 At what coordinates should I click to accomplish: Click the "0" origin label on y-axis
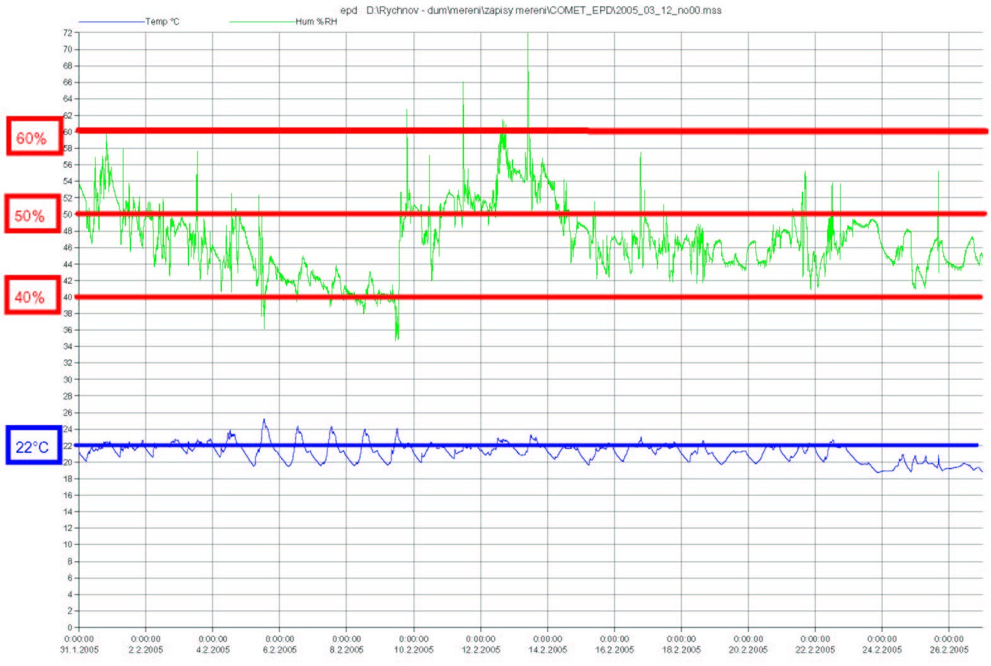tap(70, 628)
